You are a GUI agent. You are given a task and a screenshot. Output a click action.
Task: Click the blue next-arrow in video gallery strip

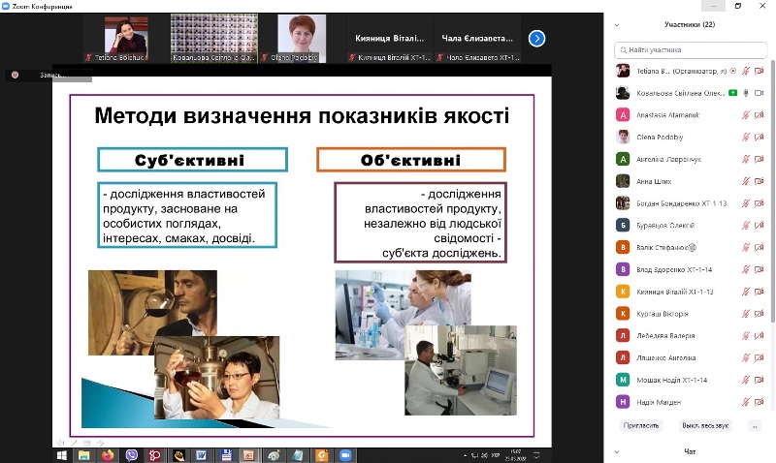pyautogui.click(x=536, y=38)
